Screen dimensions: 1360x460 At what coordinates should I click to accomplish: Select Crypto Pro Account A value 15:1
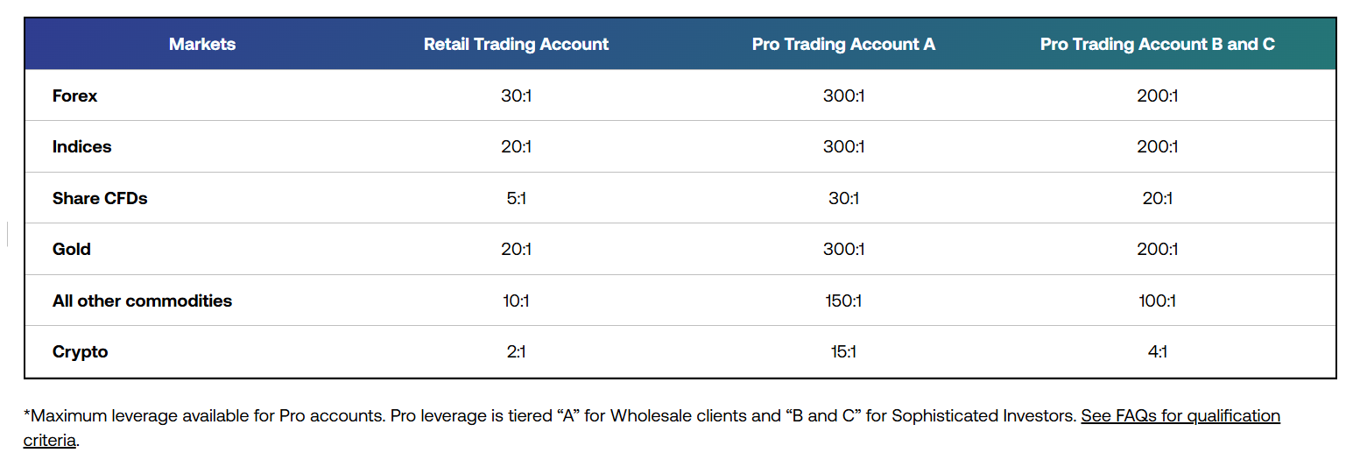pos(843,351)
